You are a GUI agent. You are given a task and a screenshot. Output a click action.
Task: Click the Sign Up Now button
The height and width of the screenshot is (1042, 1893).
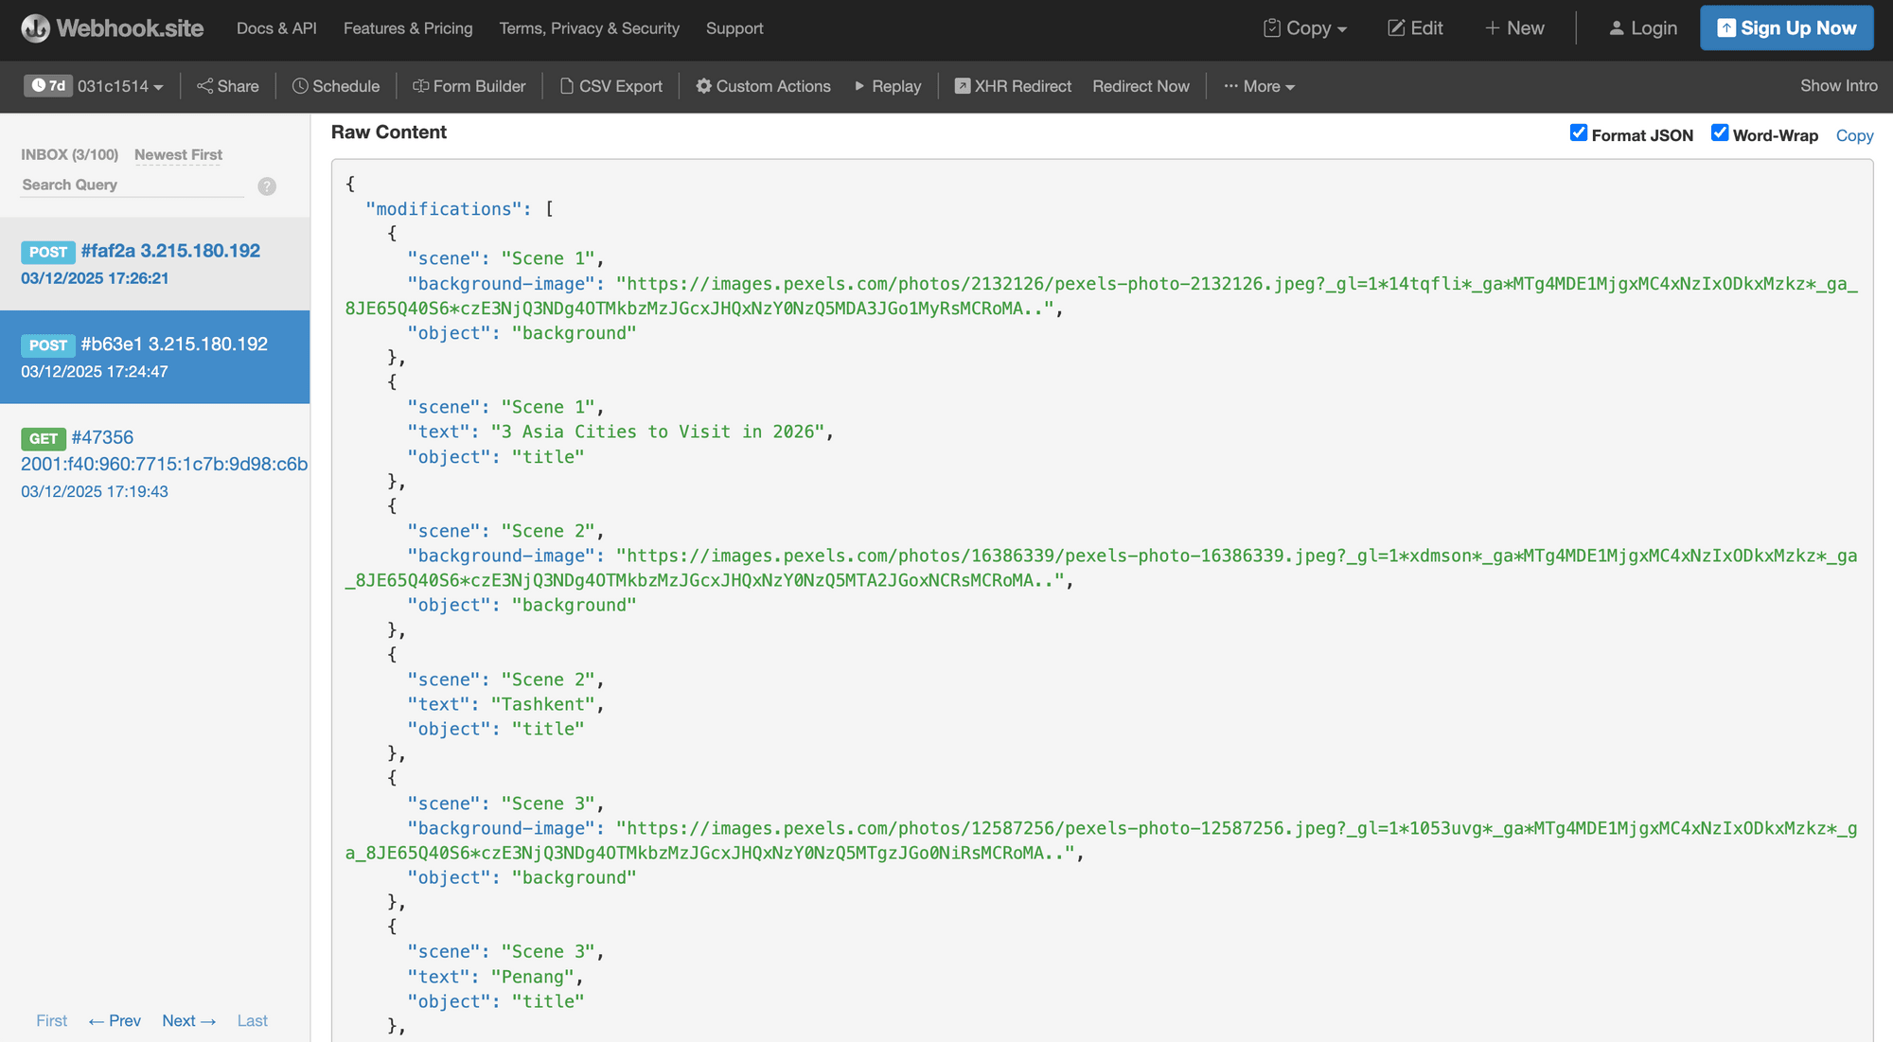[x=1786, y=28]
